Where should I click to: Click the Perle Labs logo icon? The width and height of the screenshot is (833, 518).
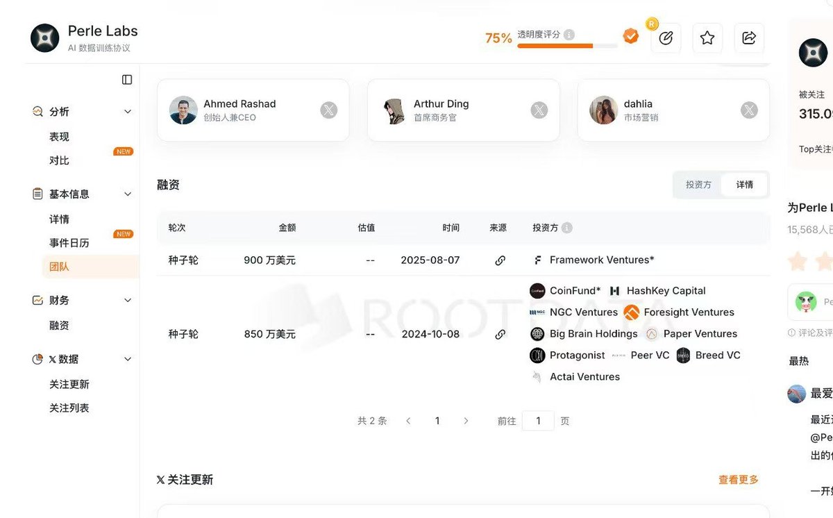click(x=45, y=38)
